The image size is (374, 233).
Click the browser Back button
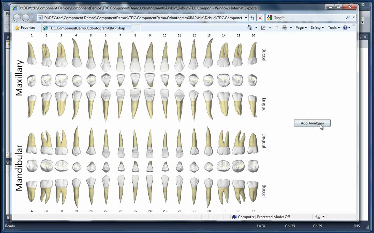[17, 18]
